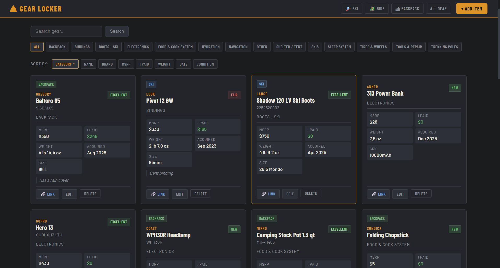Click the link chain icon on Baltoro 65 card
The height and width of the screenshot is (268, 500).
43,194
